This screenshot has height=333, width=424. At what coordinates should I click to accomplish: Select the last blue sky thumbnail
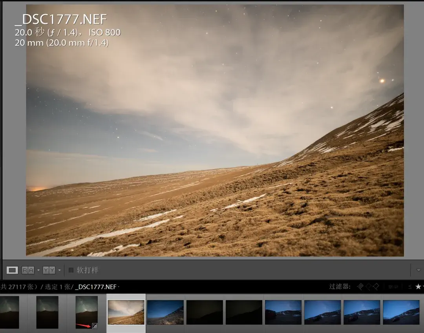[x=401, y=312]
